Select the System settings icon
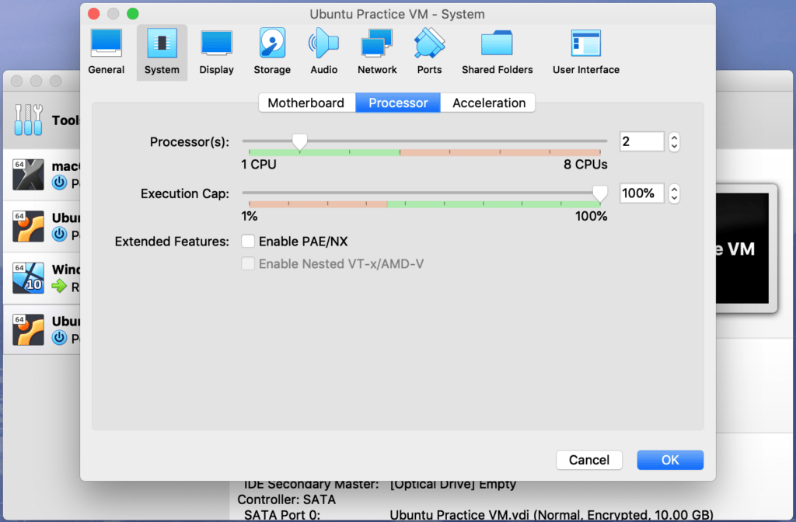Screen dimensions: 796x522 tap(162, 52)
